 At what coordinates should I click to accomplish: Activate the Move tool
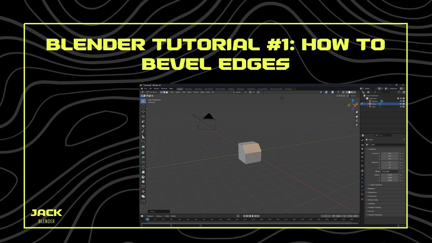point(143,111)
